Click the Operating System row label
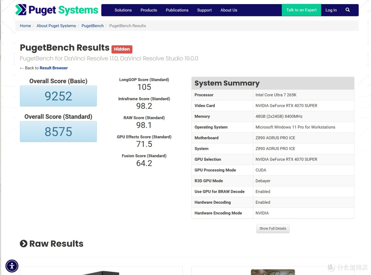371x275 pixels. 211,127
